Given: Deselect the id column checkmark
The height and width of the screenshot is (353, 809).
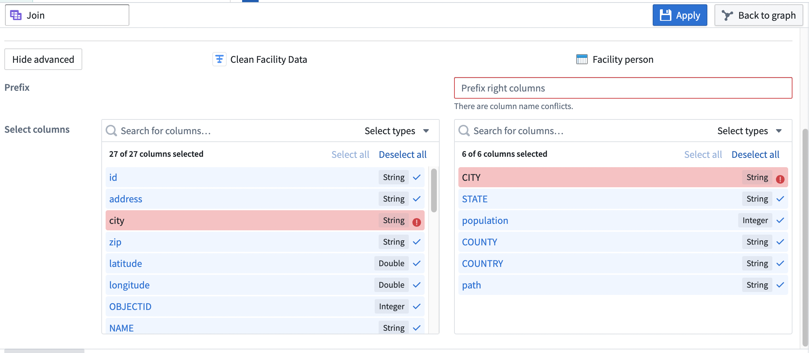Looking at the screenshot, I should [417, 177].
